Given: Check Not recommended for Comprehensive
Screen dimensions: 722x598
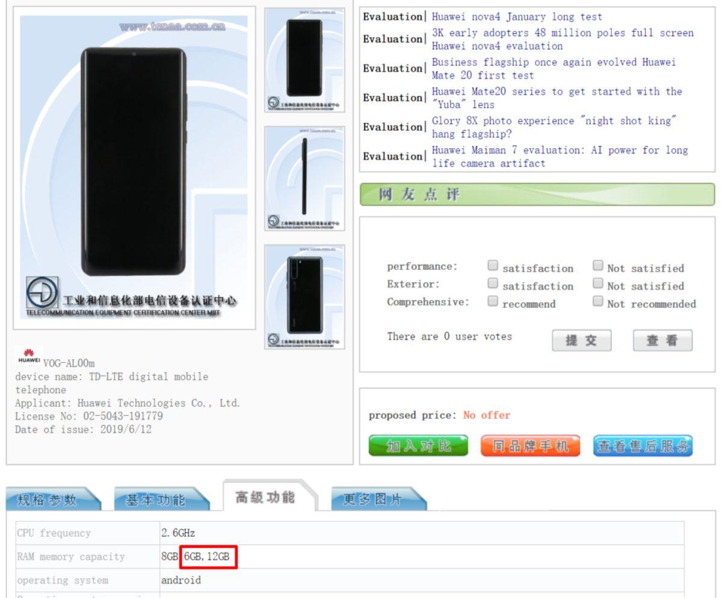Looking at the screenshot, I should click(x=598, y=301).
